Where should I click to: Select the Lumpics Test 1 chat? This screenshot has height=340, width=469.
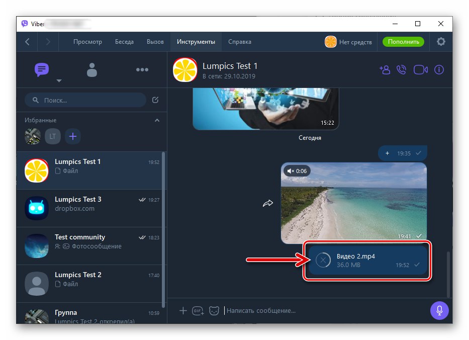tap(89, 171)
